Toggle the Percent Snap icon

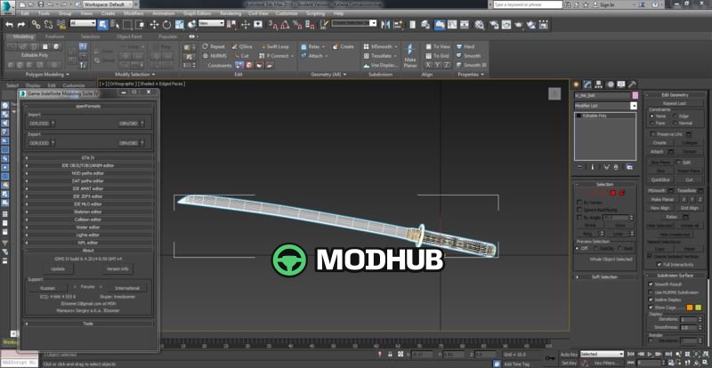tap(297, 25)
